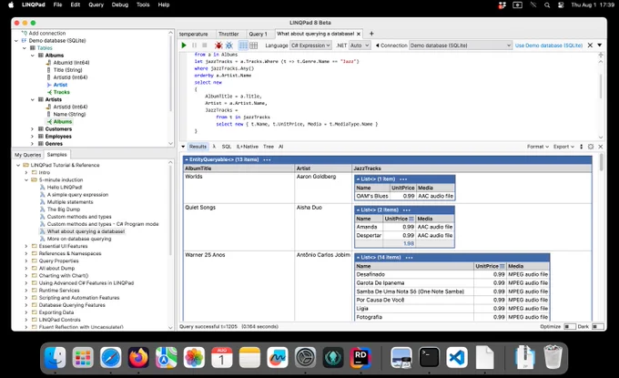Viewport: 619px width, 378px height.
Task: Click Add connection link
Action: tap(47, 33)
